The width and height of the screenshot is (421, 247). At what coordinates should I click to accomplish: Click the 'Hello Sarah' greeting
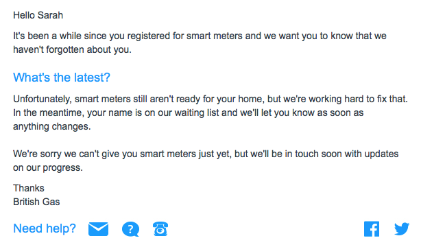[38, 15]
